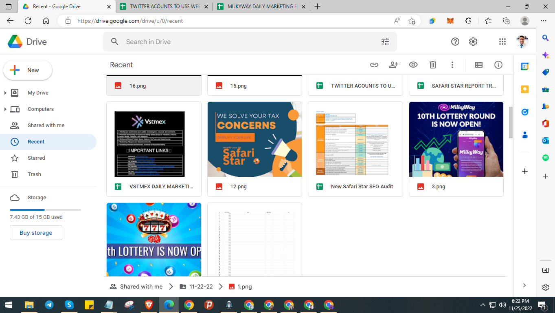Viewport: 555px width, 313px height.
Task: Share the selected file with people
Action: tap(394, 65)
